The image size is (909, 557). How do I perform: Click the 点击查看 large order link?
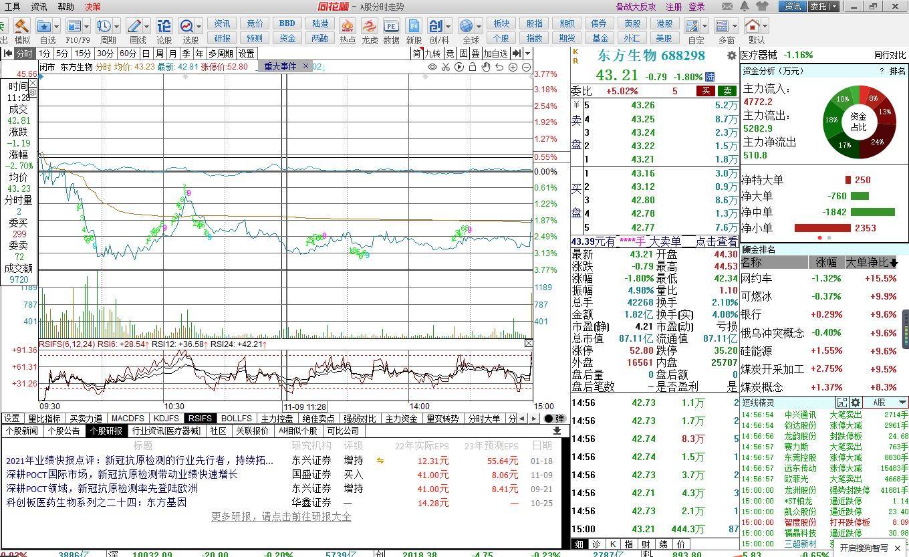coord(717,242)
